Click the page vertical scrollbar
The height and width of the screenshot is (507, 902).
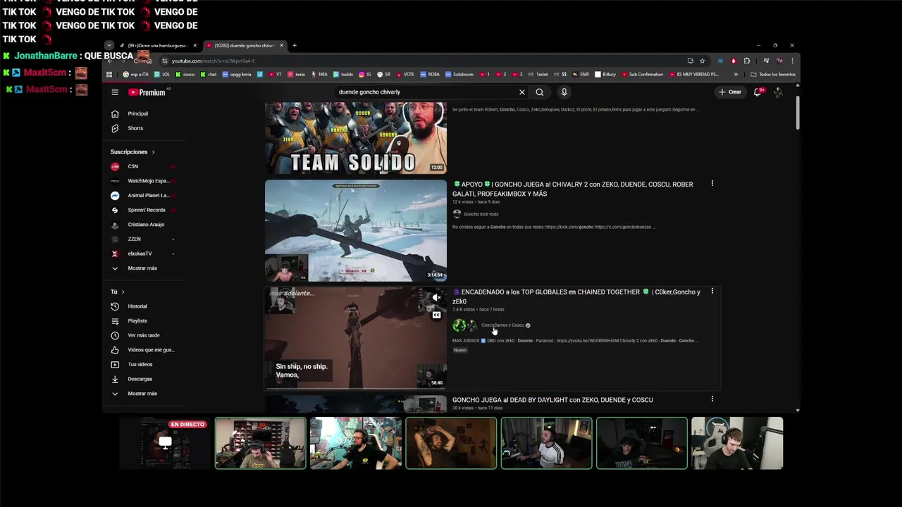tap(798, 113)
